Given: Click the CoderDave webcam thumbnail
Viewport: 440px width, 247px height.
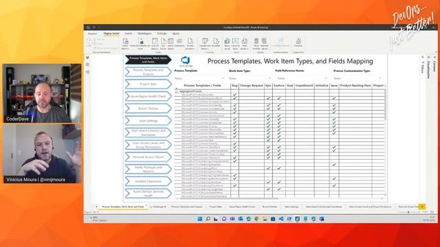Looking at the screenshot, I should (42, 93).
